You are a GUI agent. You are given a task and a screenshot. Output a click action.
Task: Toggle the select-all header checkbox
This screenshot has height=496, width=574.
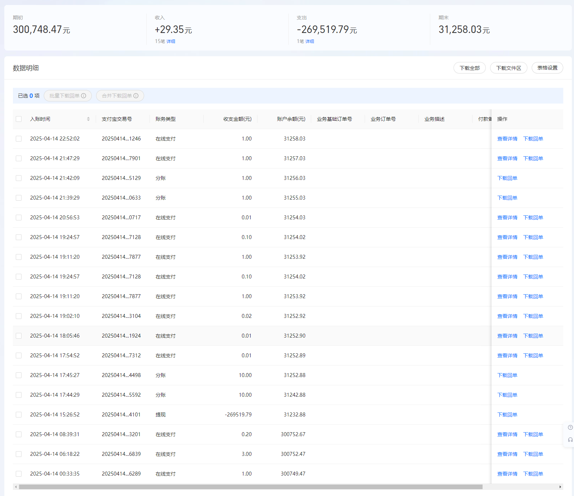click(19, 119)
